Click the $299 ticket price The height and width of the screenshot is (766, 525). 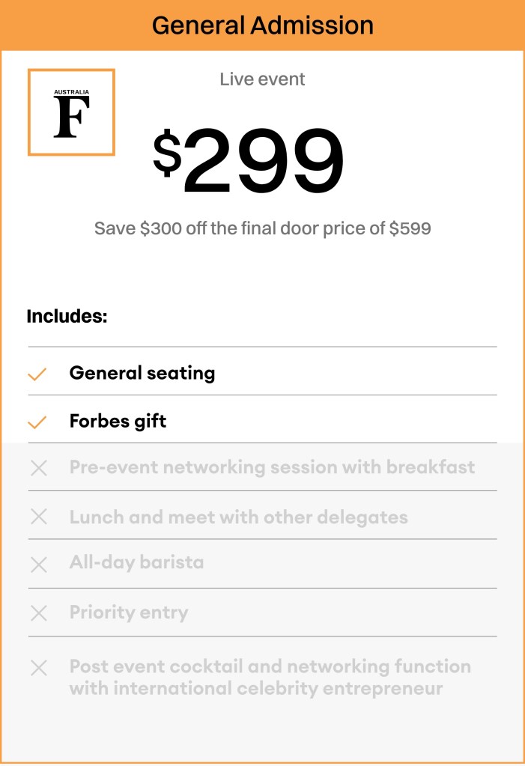(x=249, y=161)
